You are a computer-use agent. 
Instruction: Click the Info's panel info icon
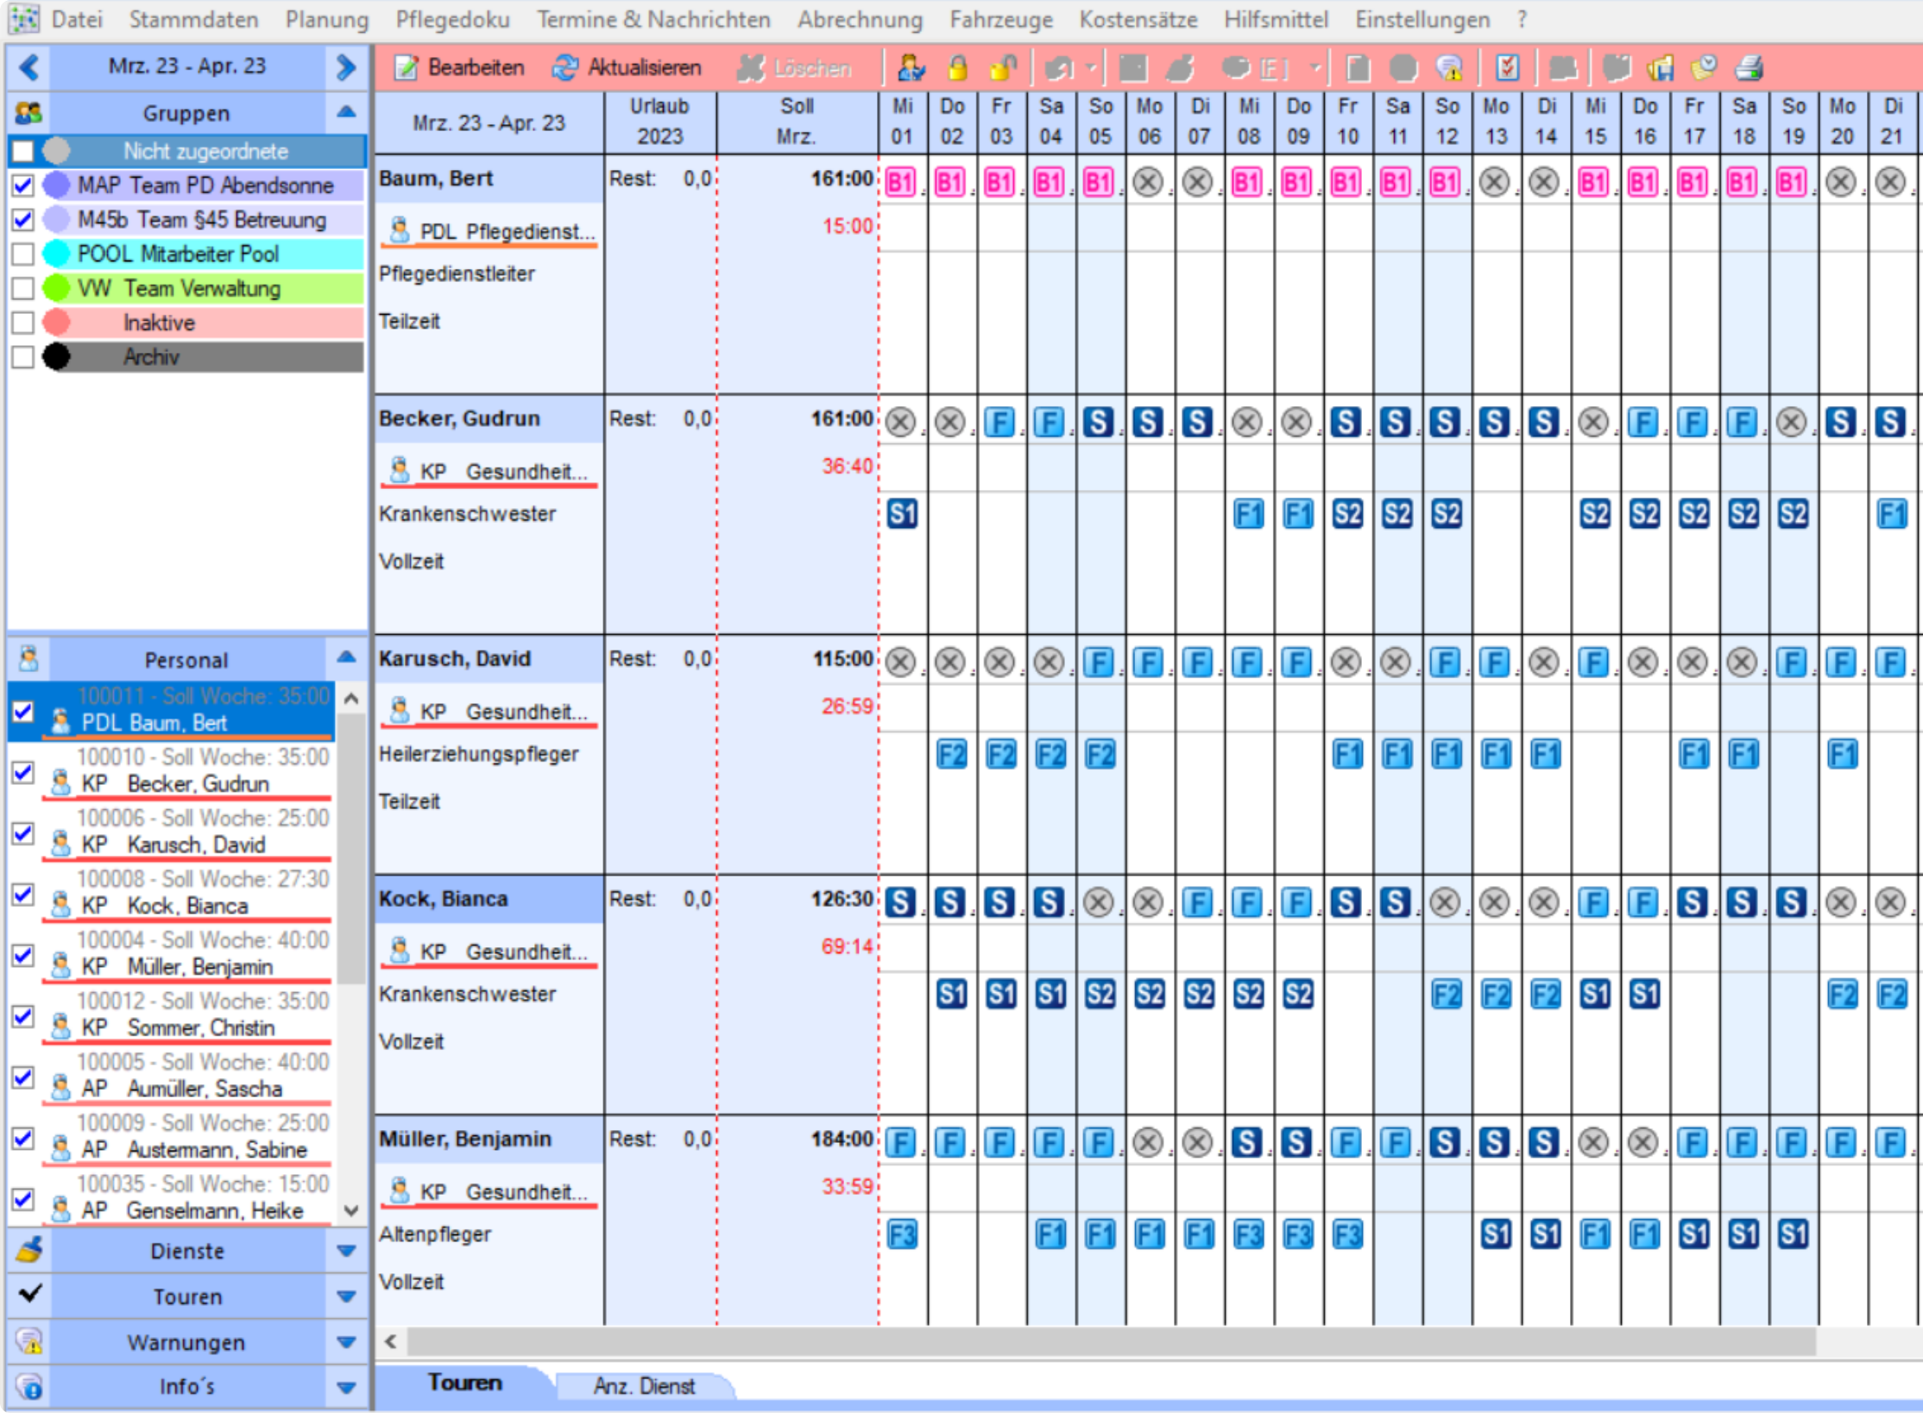coord(29,1385)
